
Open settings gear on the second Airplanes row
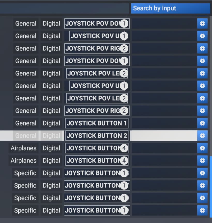(x=202, y=161)
